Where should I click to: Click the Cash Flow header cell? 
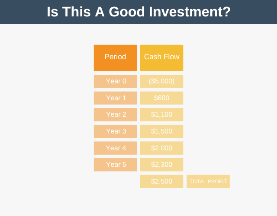point(161,58)
